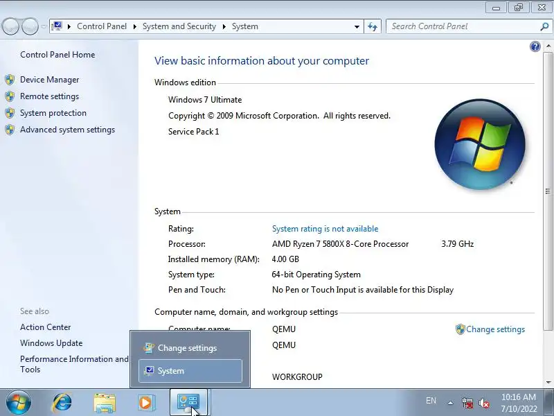Click icon beside Change settings in taskbar list
The image size is (554, 416).
(x=149, y=348)
